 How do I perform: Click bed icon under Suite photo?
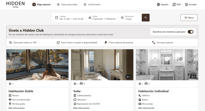click(81, 84)
